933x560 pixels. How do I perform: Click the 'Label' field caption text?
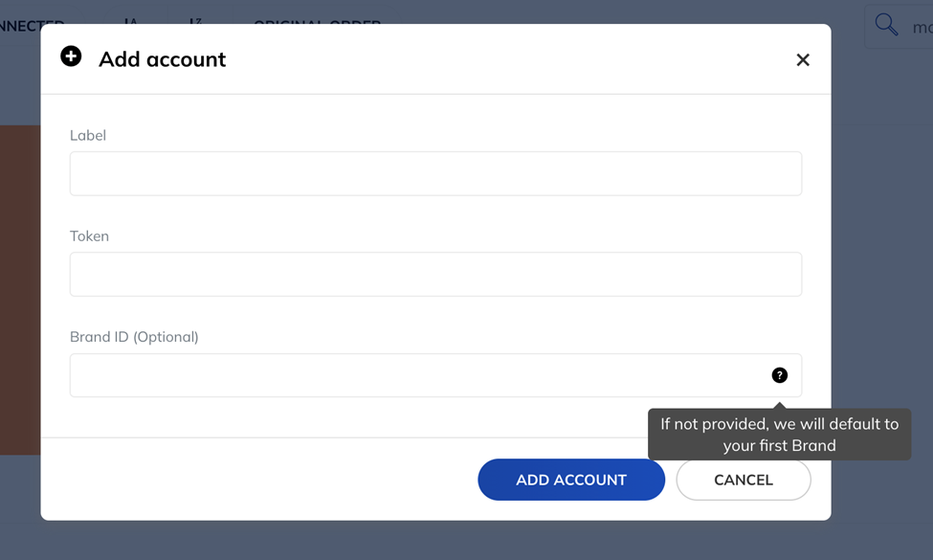(88, 135)
